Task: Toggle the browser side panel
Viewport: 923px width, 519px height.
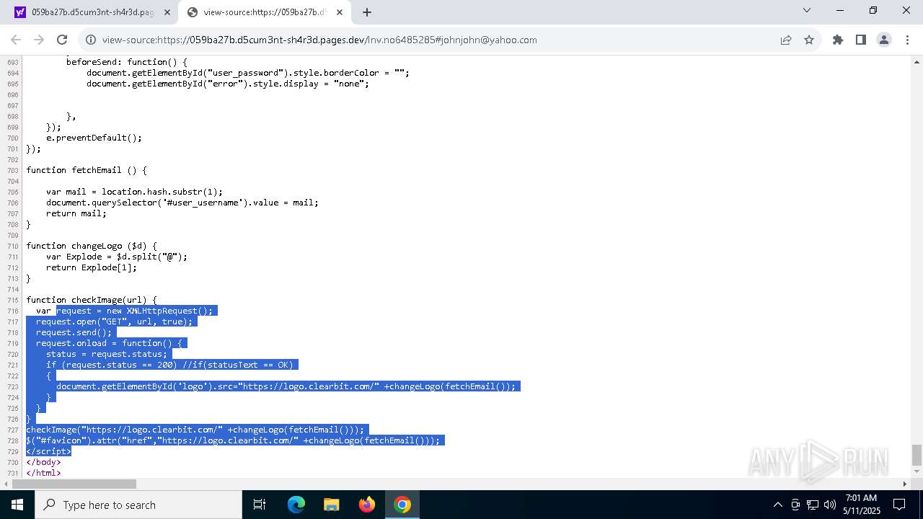Action: [861, 40]
